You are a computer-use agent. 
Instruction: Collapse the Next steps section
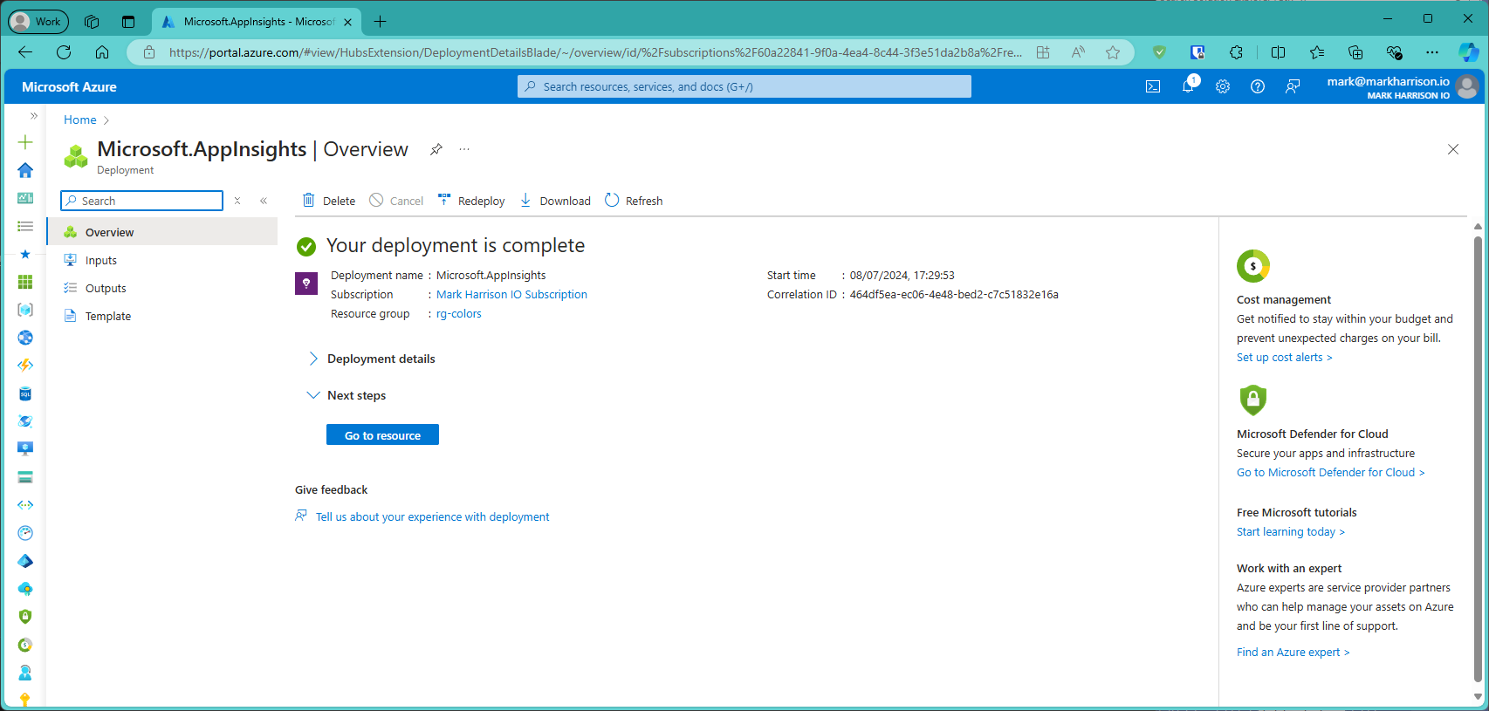[x=313, y=395]
